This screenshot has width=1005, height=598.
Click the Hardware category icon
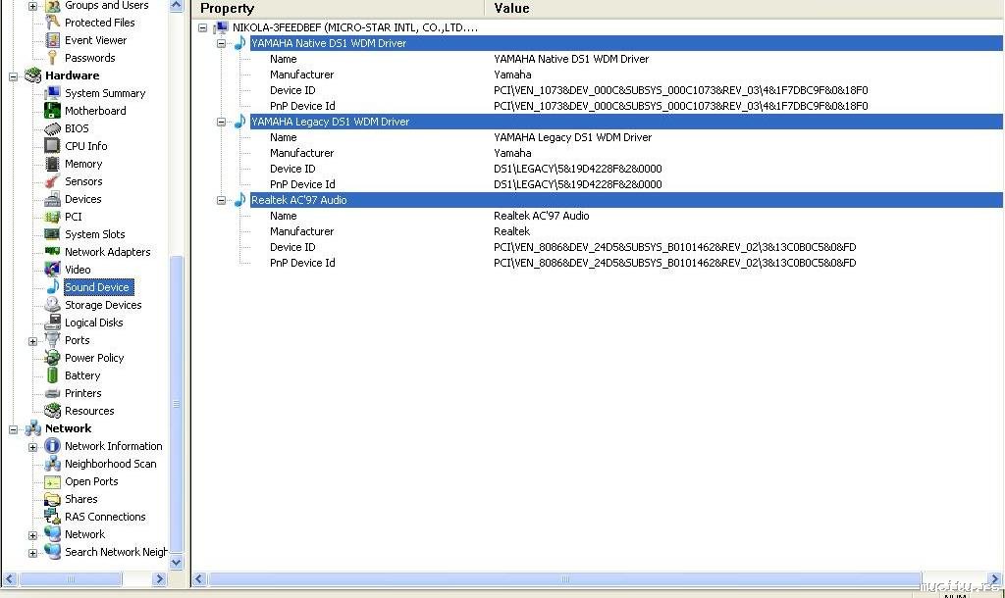[32, 75]
